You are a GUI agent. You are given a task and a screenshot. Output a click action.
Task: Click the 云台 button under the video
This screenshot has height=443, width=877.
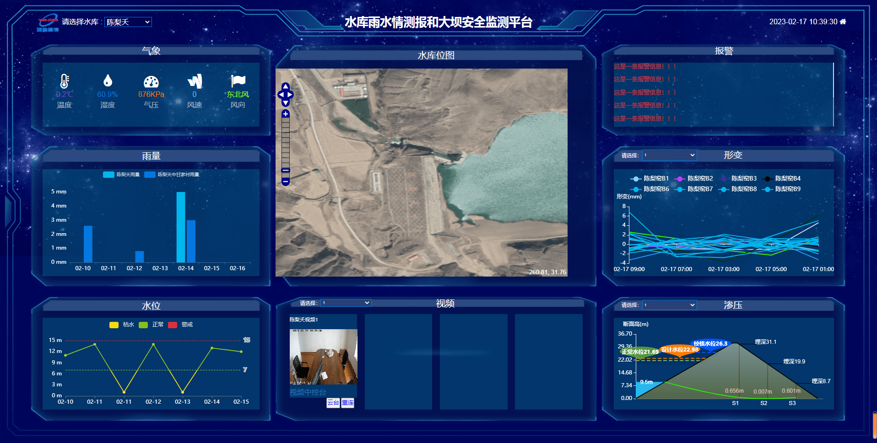click(333, 403)
